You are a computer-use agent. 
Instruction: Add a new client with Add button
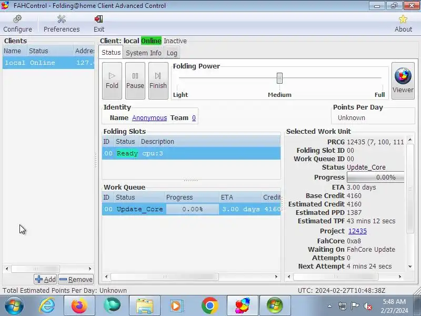click(45, 280)
